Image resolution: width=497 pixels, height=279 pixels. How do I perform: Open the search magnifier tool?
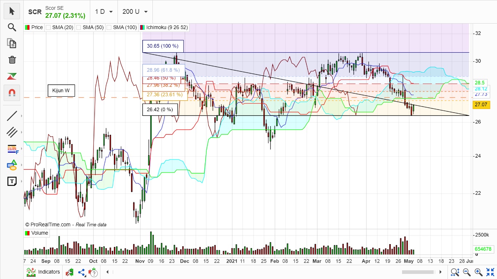coord(12,27)
